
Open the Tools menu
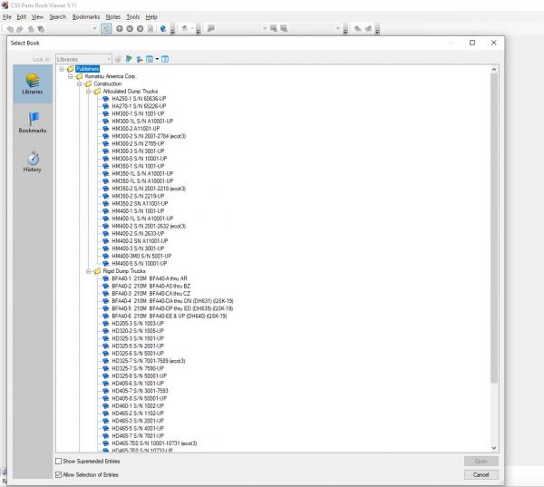(x=133, y=16)
